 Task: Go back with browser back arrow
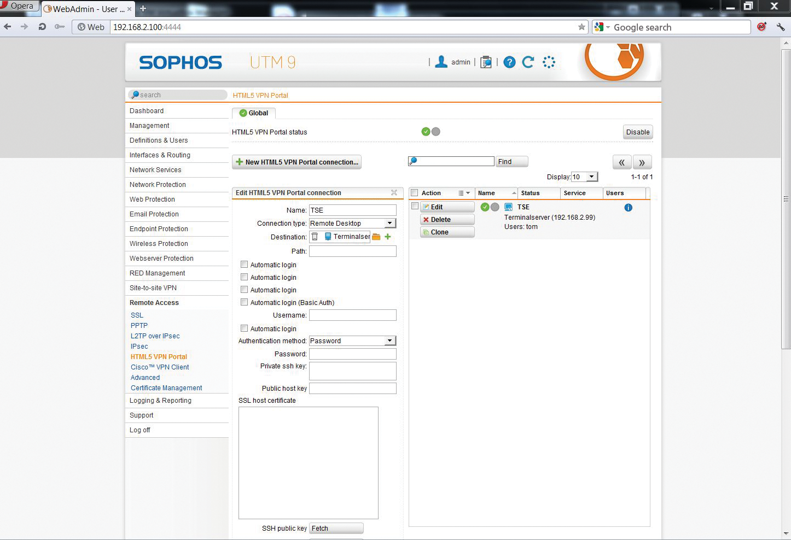[8, 27]
